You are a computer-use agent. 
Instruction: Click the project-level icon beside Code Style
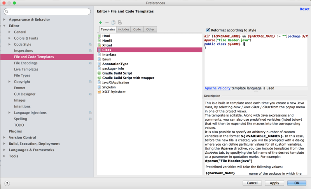[90, 45]
